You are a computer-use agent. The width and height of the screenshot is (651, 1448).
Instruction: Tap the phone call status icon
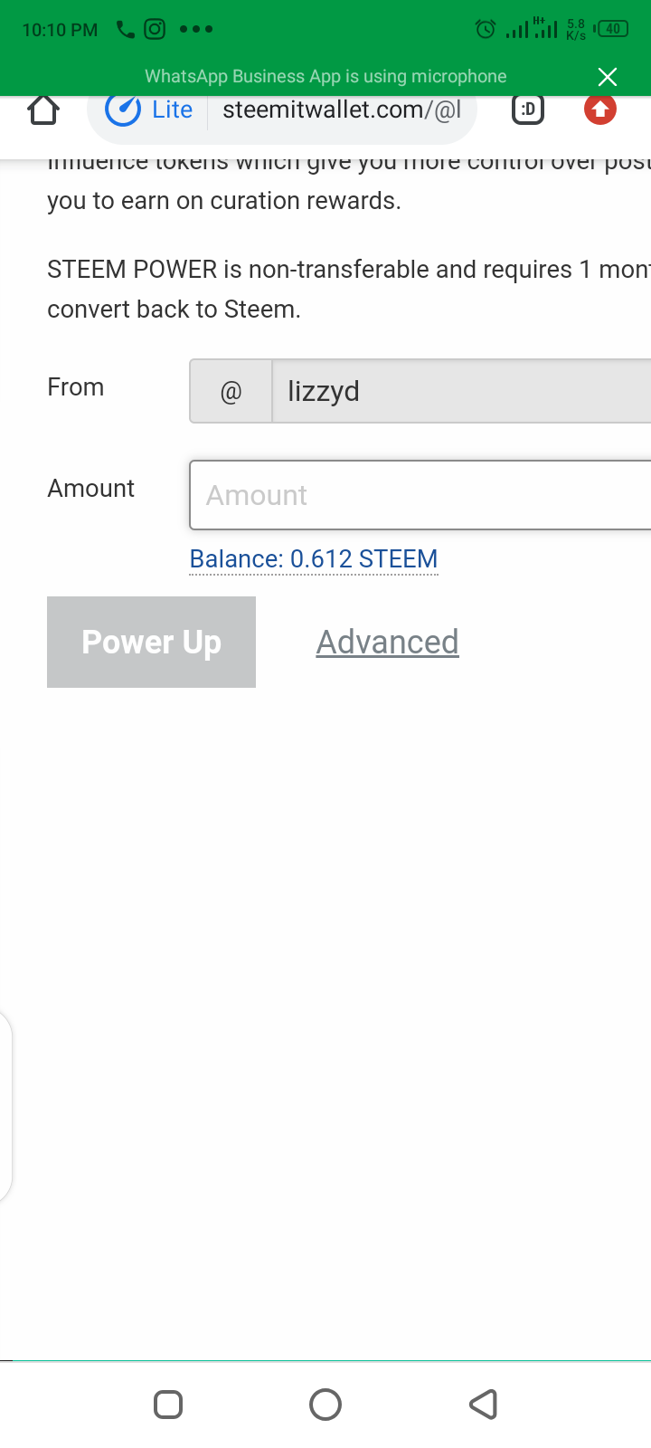pos(126,30)
